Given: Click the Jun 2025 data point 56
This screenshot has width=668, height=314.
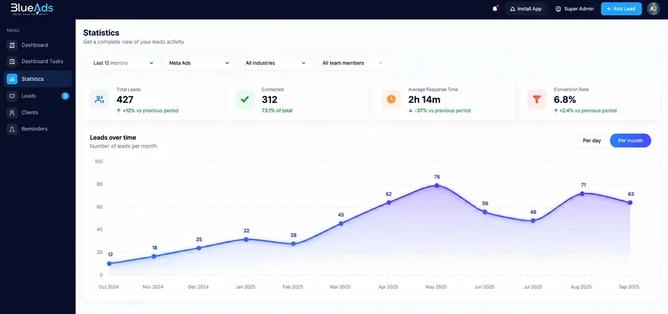Looking at the screenshot, I should pos(485,212).
